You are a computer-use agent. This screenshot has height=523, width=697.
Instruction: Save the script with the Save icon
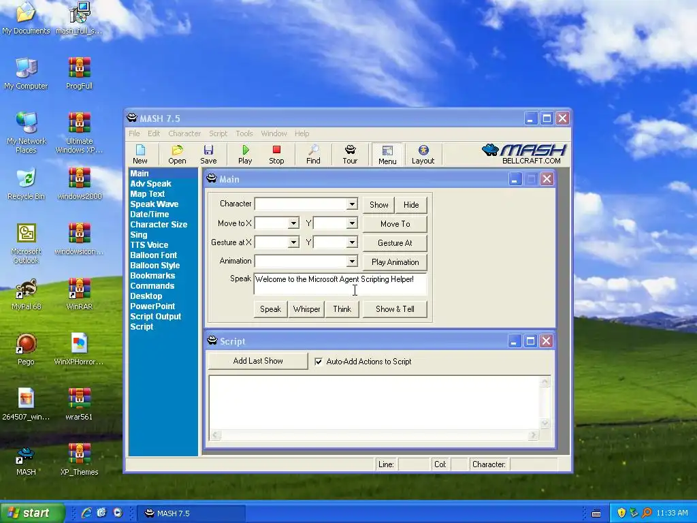[208, 154]
